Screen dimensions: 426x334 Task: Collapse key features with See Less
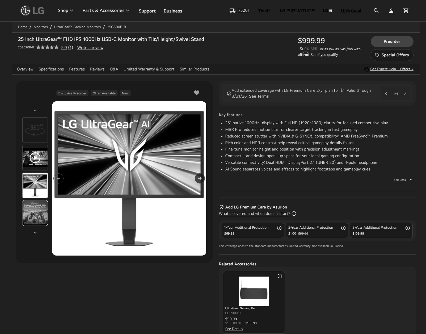403,180
